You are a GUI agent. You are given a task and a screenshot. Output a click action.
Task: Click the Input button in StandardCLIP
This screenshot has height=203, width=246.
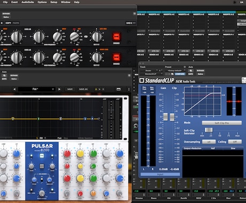(160, 174)
